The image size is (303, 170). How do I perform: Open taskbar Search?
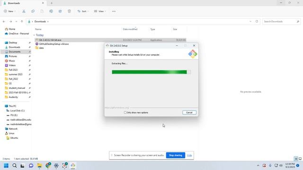(x=15, y=166)
